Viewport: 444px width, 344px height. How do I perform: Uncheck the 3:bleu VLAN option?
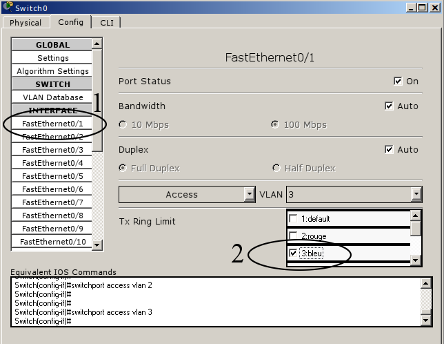pos(294,254)
